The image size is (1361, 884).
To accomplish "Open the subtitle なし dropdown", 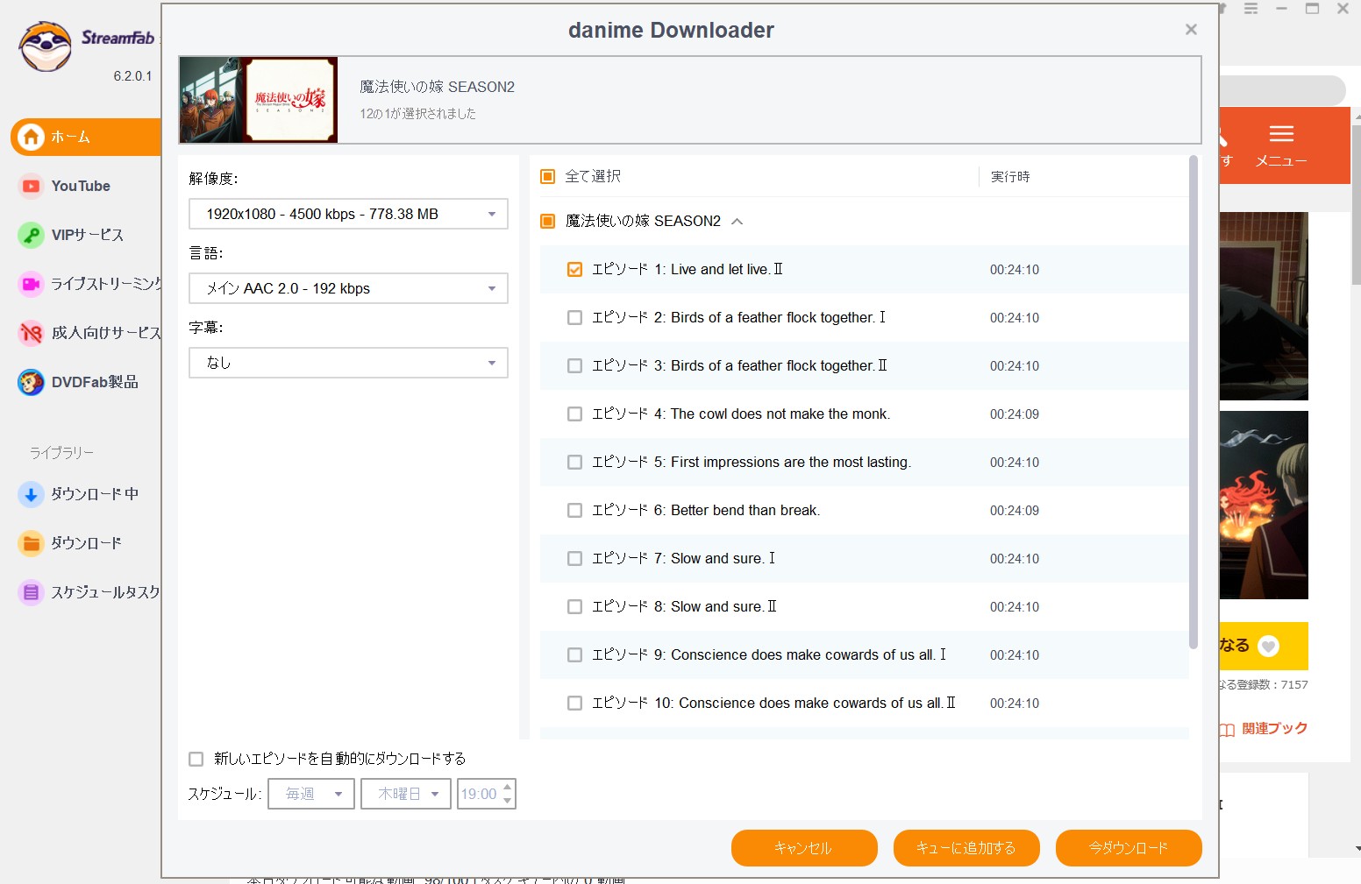I will (x=348, y=363).
